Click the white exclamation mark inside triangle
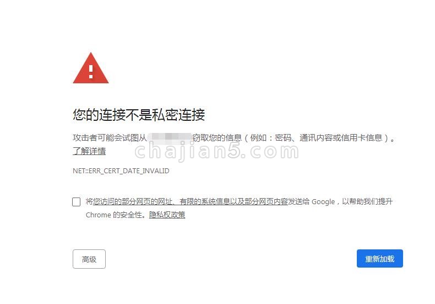The width and height of the screenshot is (435, 304). click(91, 72)
